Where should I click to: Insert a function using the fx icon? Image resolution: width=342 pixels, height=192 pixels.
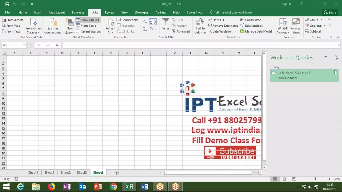(x=57, y=45)
